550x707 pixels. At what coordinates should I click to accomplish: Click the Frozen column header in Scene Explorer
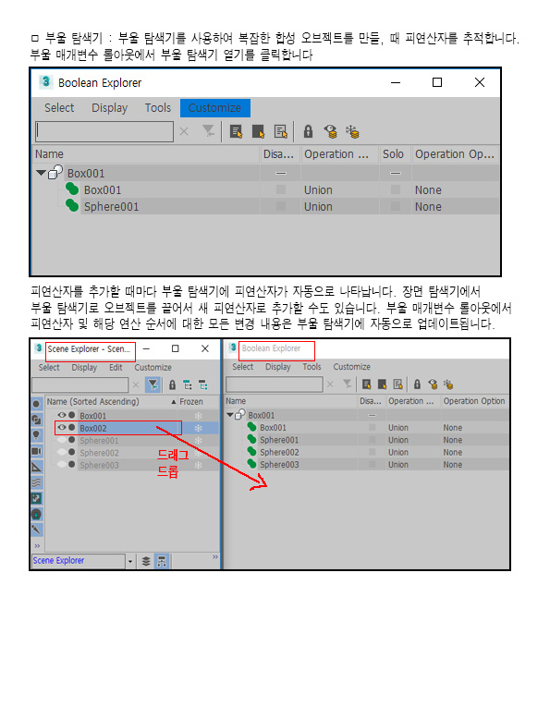pyautogui.click(x=191, y=402)
